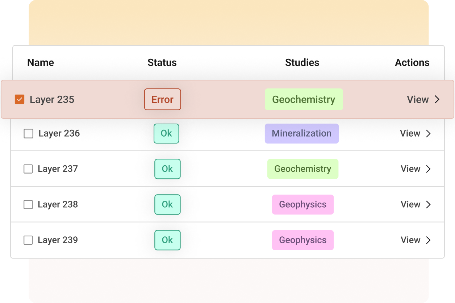The image size is (455, 303).
Task: Expand Layer 237 using its chevron
Action: click(429, 169)
